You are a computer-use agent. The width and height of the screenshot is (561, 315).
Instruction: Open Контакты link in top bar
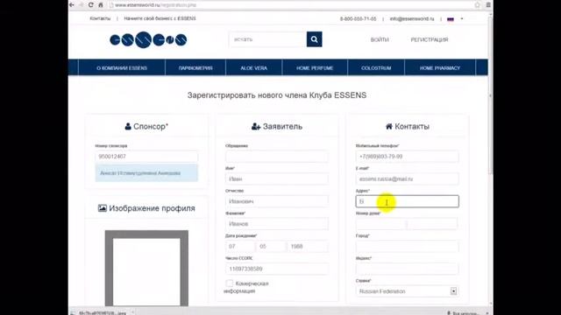100,18
